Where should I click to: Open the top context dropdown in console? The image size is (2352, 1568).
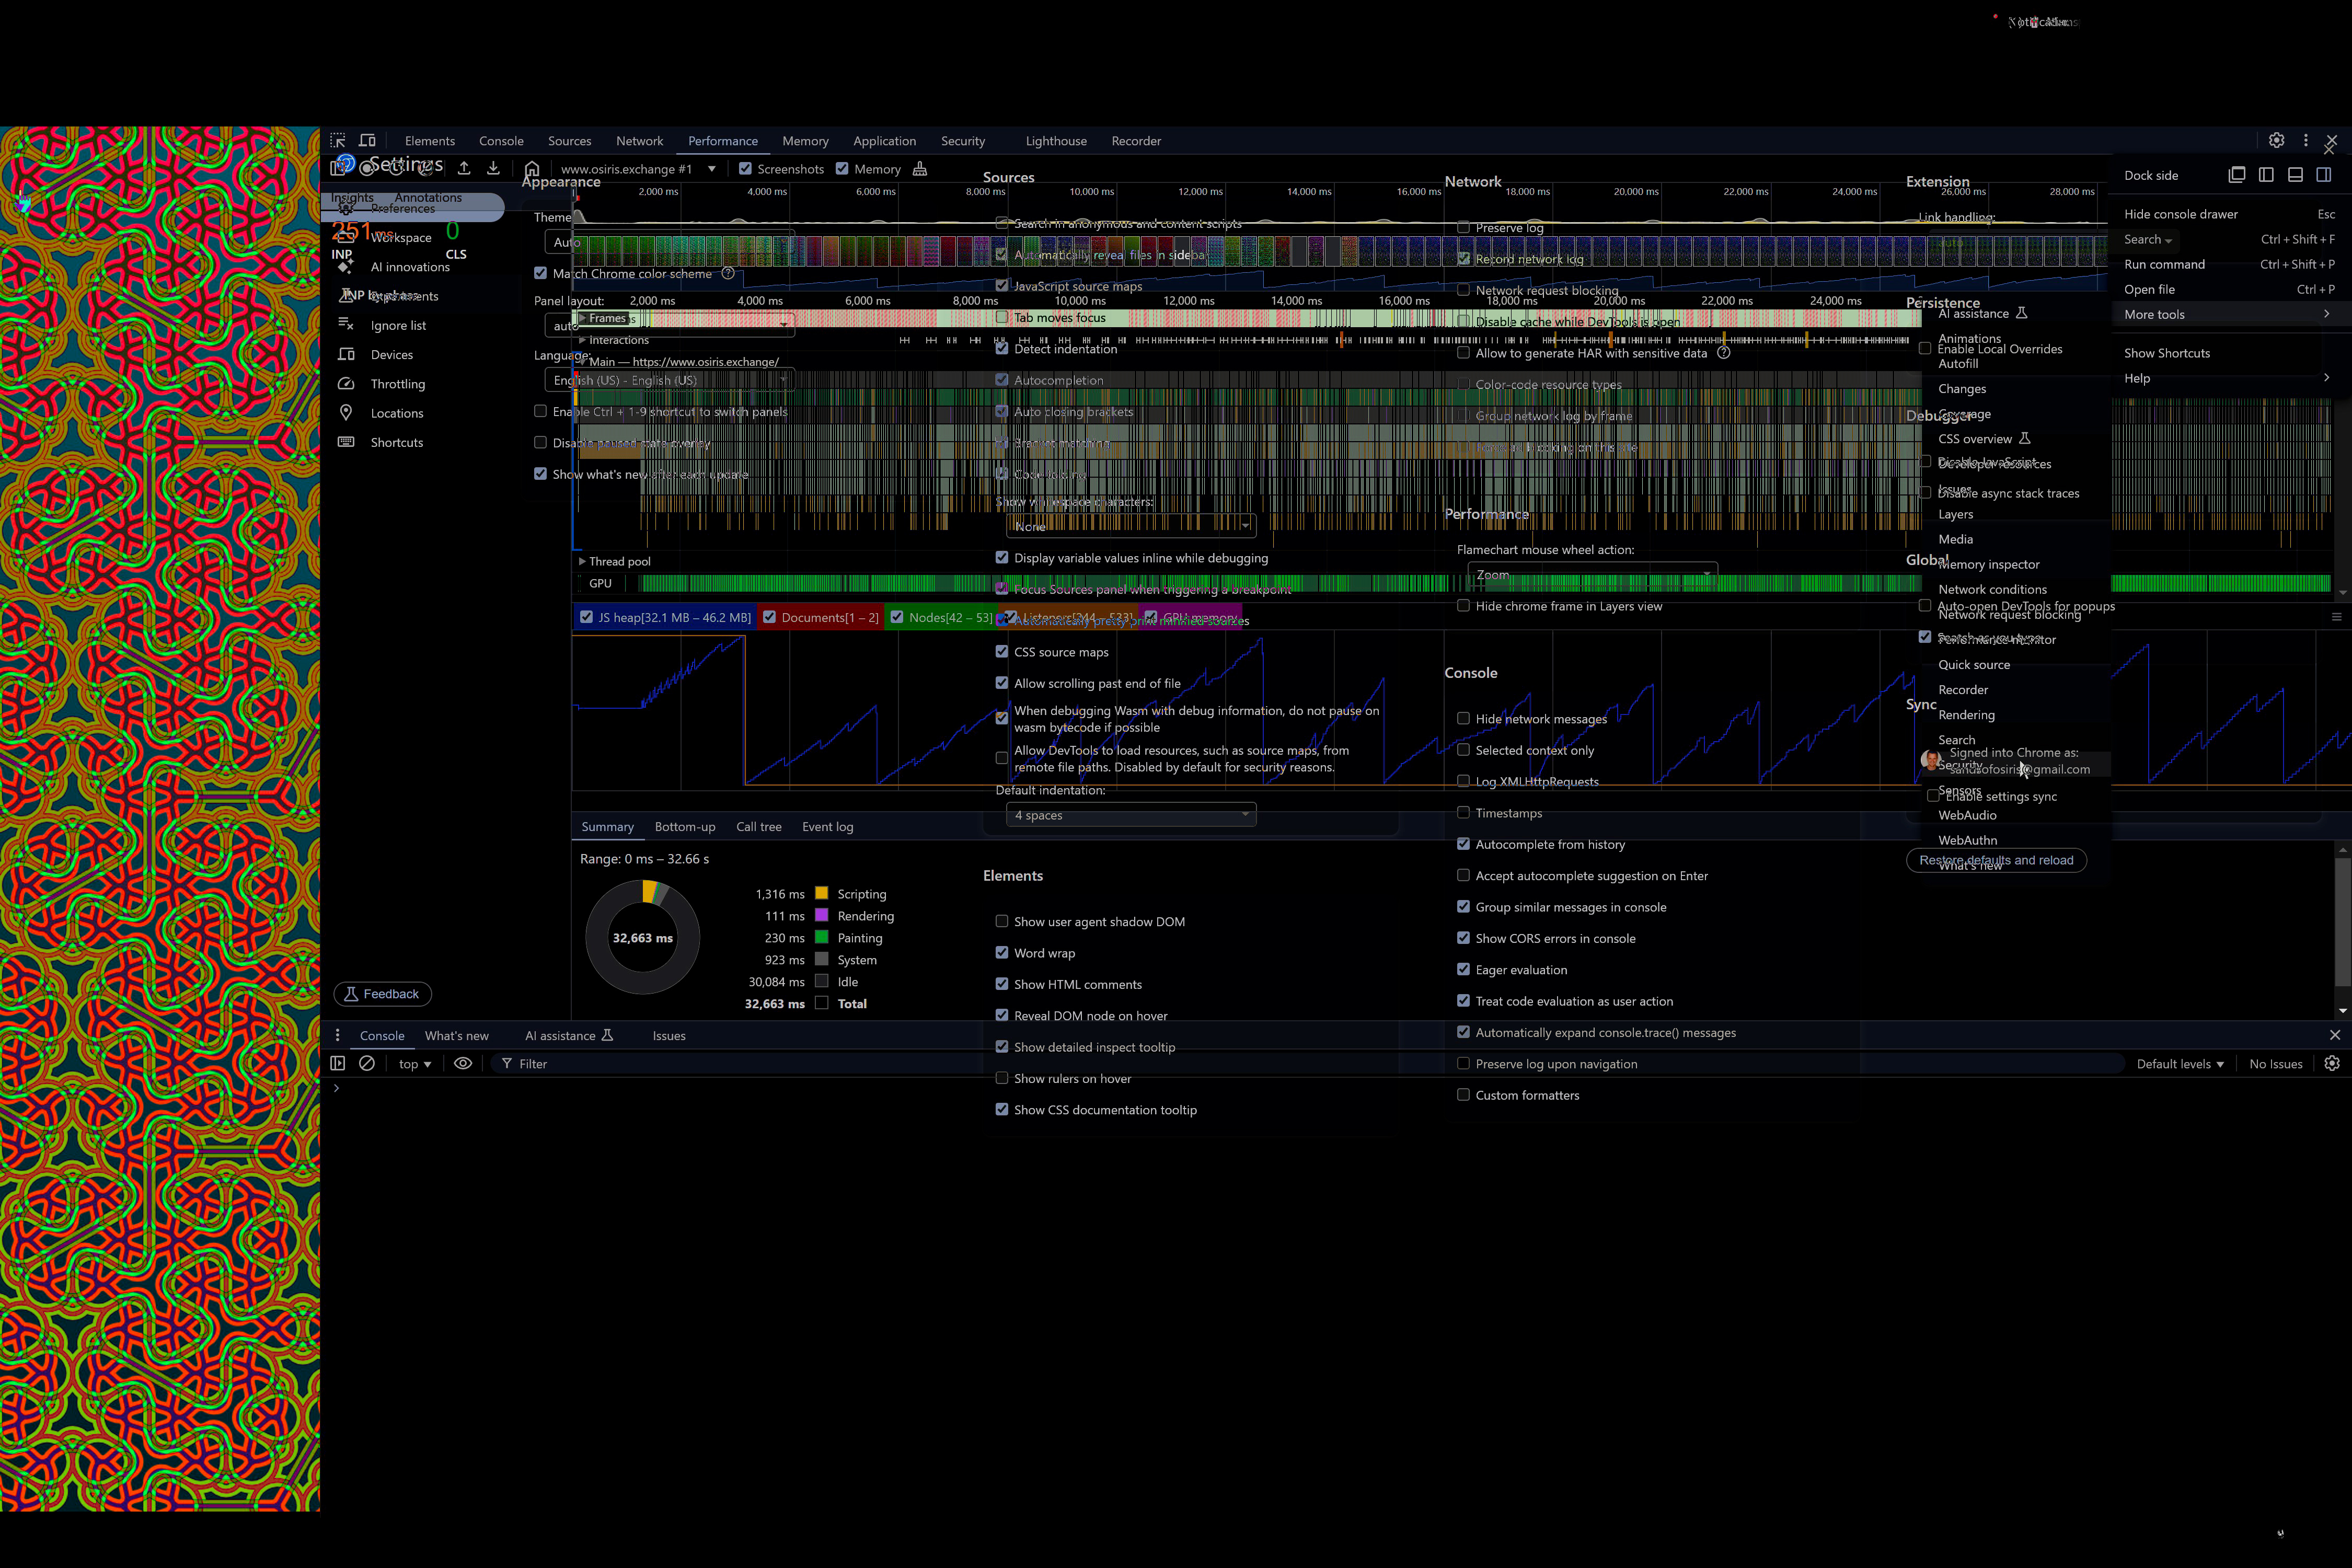coord(414,1064)
